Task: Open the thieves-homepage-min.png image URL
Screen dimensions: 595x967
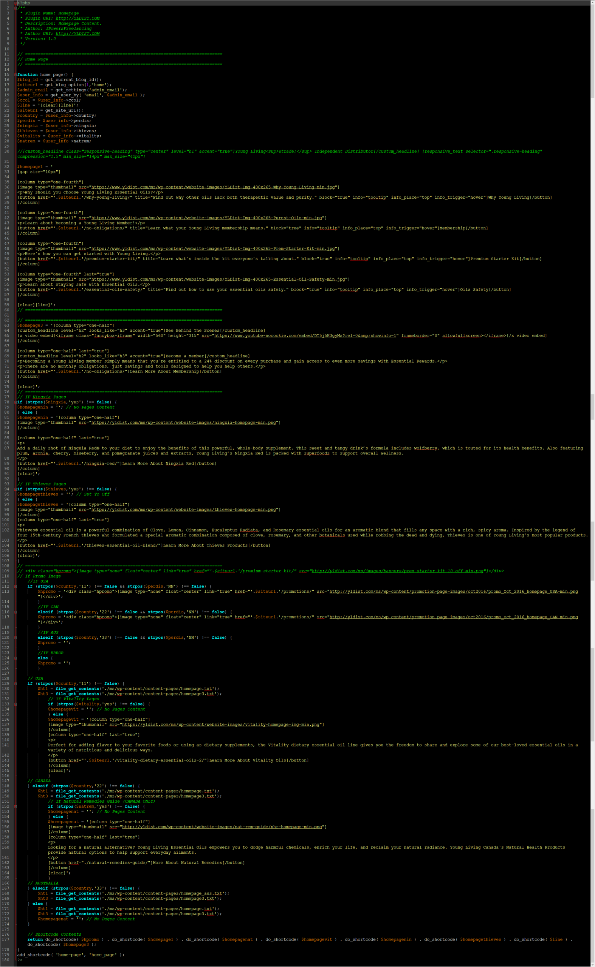Action: point(183,510)
